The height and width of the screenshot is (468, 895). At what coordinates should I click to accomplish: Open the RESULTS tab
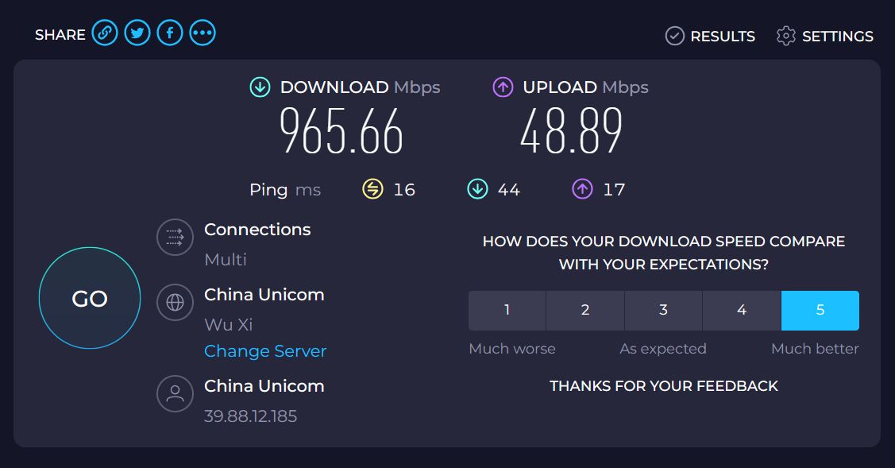[711, 36]
